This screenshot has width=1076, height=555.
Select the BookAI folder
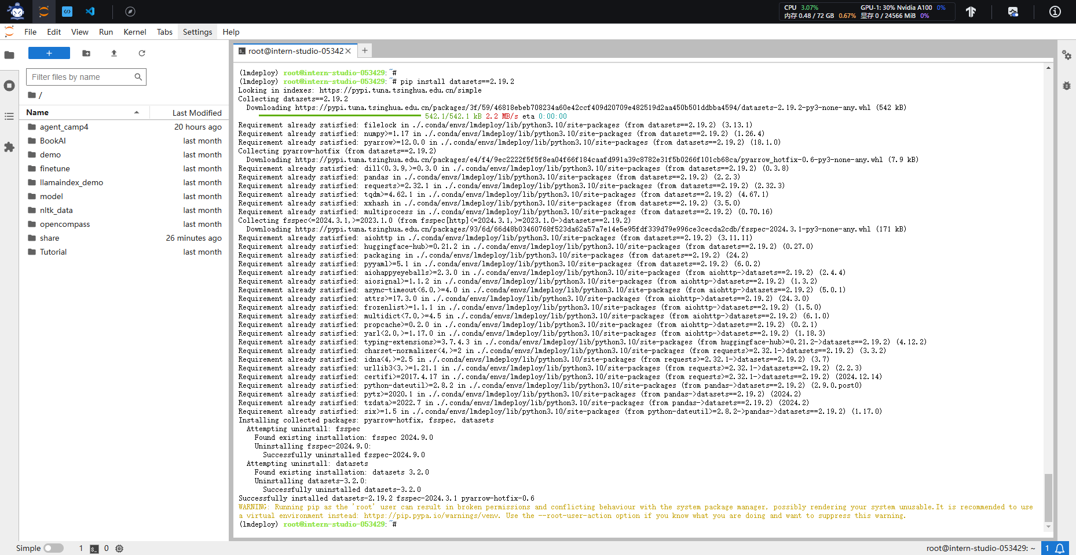pyautogui.click(x=124, y=141)
